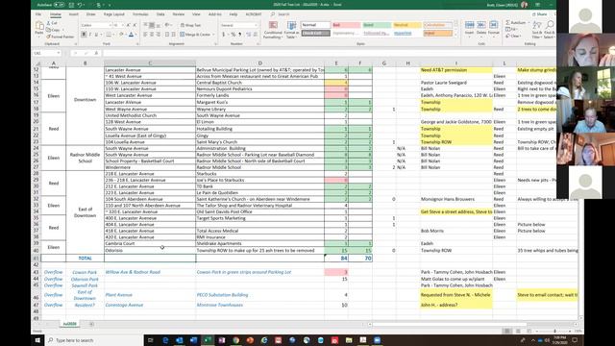Apply align left to cell

click(145, 35)
